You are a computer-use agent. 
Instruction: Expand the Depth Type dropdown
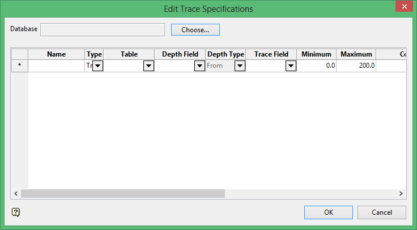click(x=240, y=66)
